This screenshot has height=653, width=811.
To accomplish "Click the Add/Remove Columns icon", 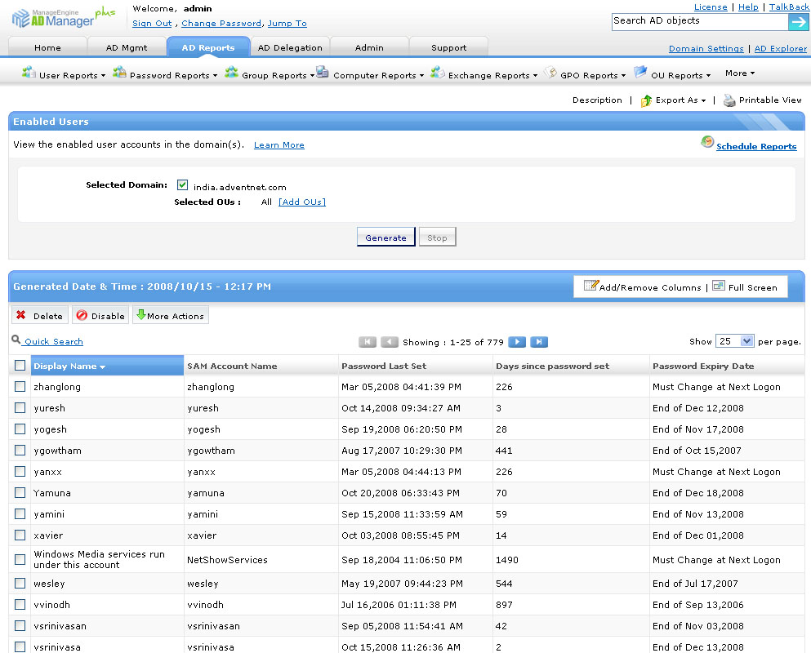I will (x=590, y=287).
